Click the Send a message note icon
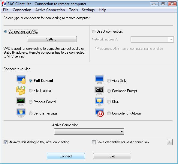 coord(21,113)
